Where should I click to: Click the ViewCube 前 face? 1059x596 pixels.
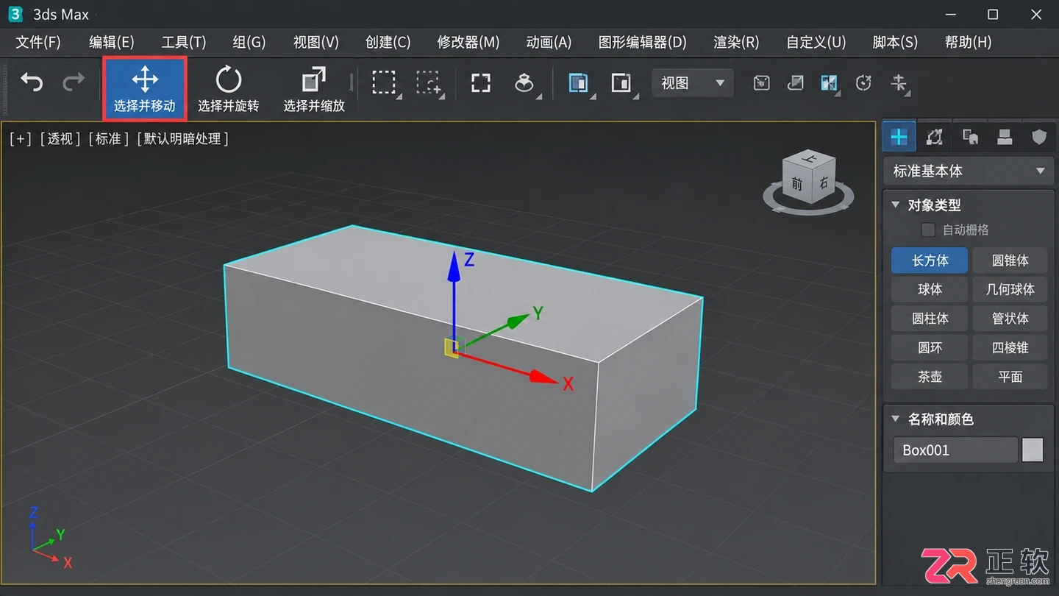[796, 184]
